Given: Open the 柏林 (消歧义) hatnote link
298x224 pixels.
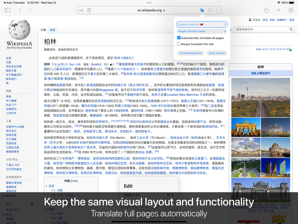Looking at the screenshot, I should pyautogui.click(x=123, y=58).
